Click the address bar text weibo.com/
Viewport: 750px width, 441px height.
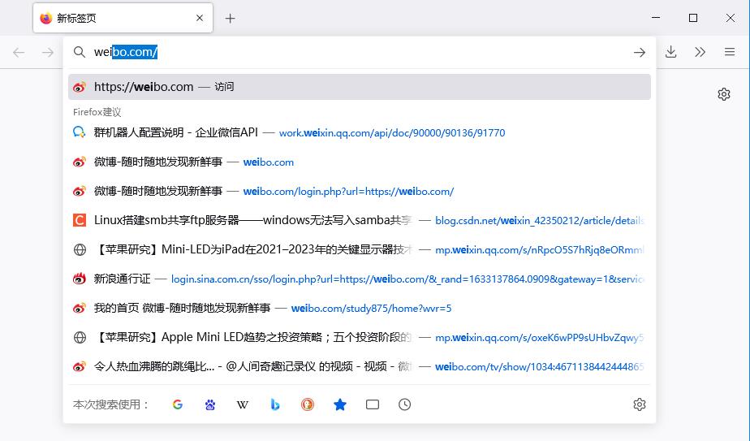point(126,52)
